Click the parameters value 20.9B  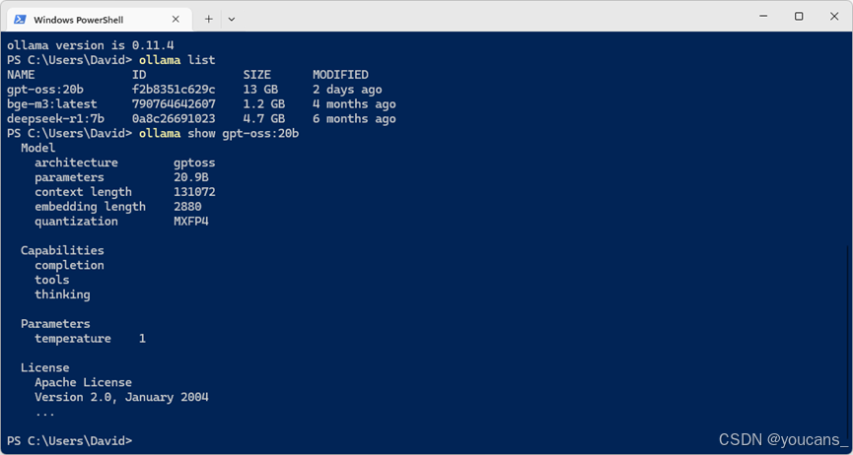pyautogui.click(x=191, y=177)
